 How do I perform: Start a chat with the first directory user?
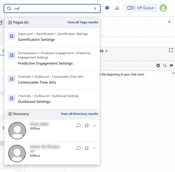79,125
